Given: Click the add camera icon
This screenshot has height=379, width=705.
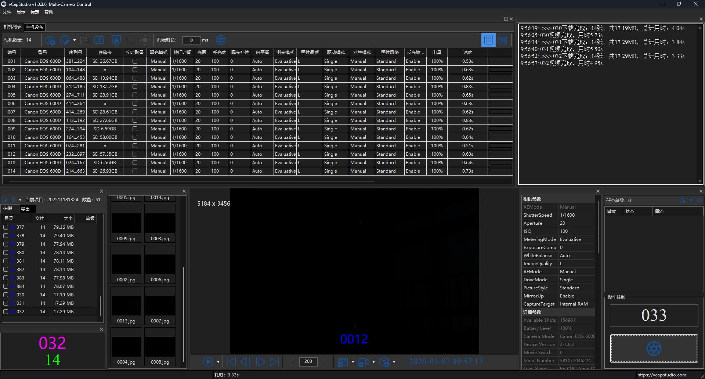Looking at the screenshot, I should (x=50, y=40).
